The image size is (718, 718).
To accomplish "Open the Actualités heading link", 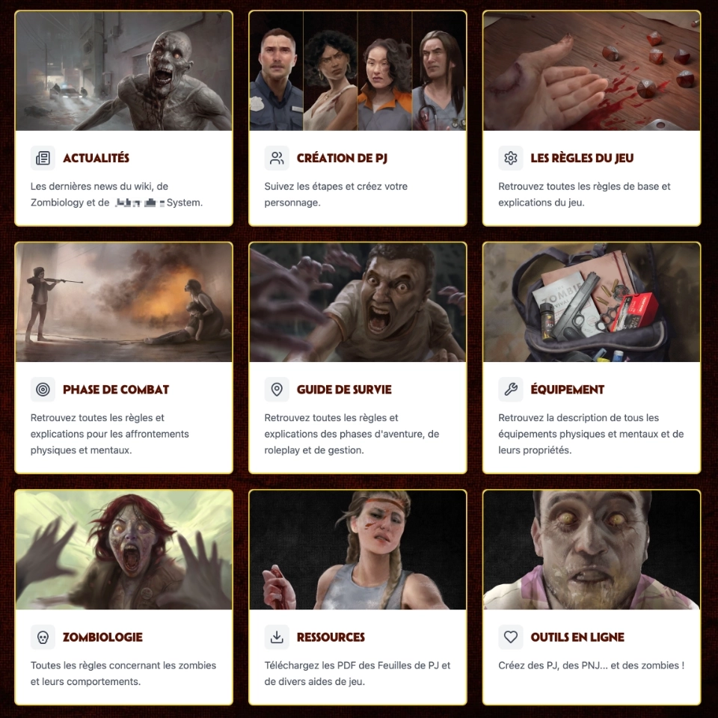I will click(96, 158).
